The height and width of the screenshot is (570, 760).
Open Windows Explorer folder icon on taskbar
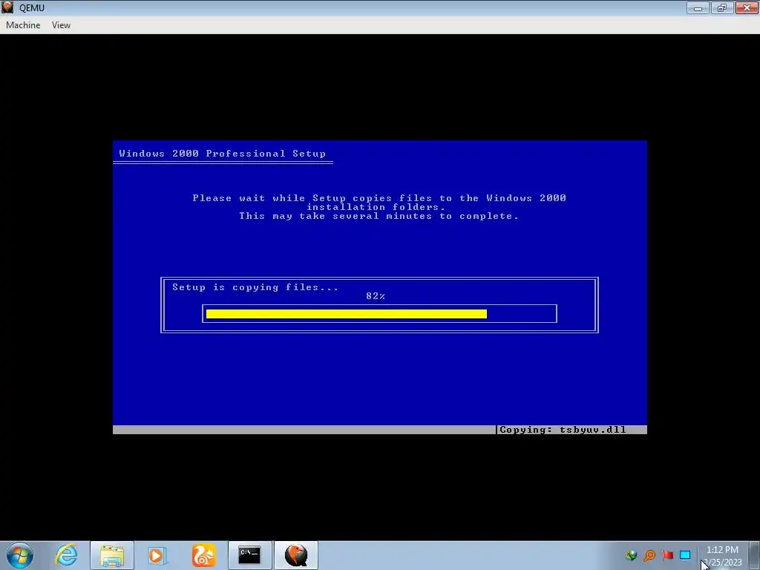click(112, 555)
